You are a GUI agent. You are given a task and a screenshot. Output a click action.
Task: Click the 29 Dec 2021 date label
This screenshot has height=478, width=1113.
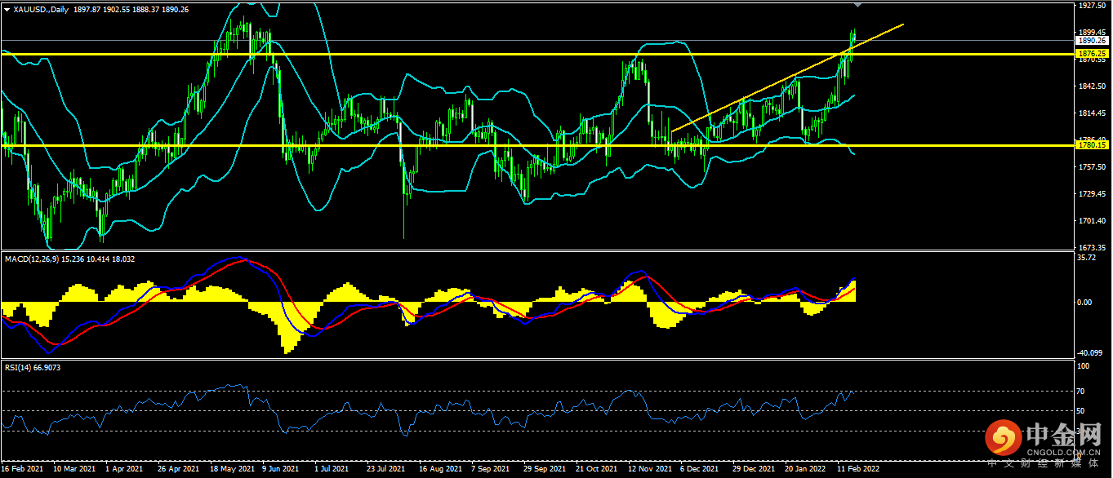click(x=752, y=469)
